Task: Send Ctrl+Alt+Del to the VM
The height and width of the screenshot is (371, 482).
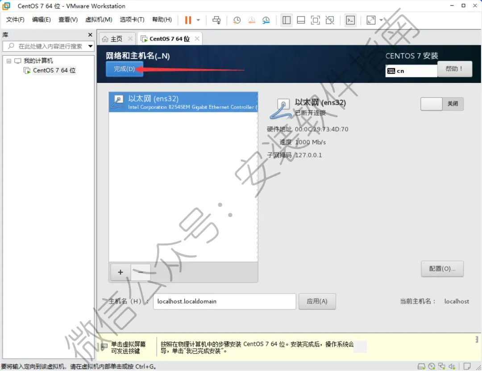Action: (216, 20)
